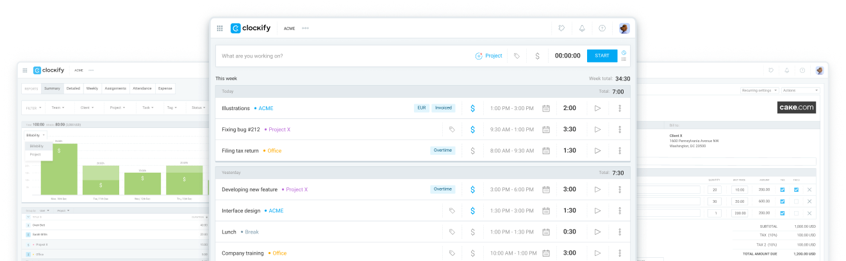Focus the 'What are you working on?' field
Viewport: 846px width, 261px height.
point(343,56)
